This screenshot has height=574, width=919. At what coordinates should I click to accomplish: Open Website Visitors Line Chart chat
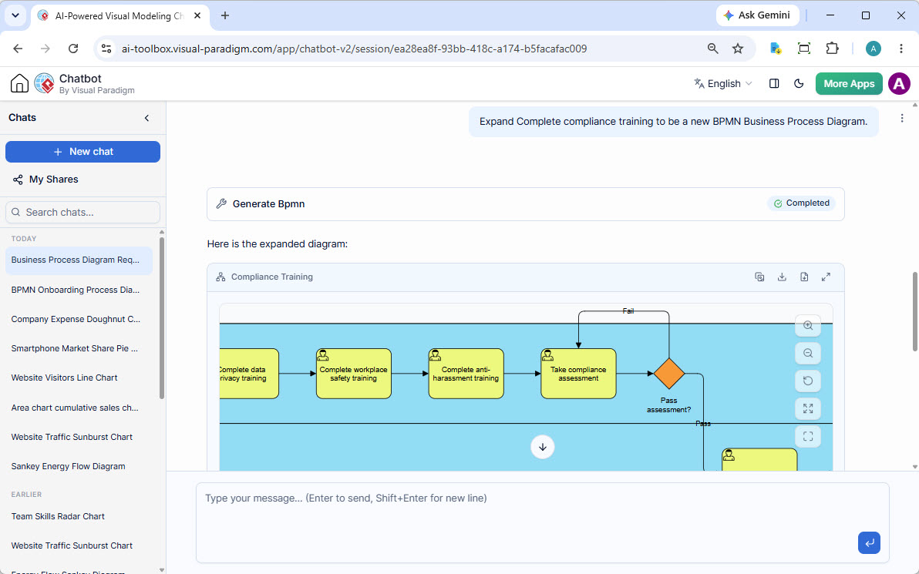[79, 378]
